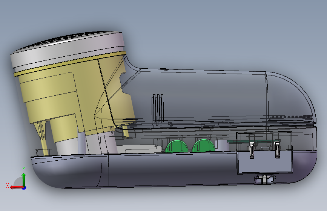
Task: Select the left green cylindrical component
Action: pyautogui.click(x=177, y=146)
